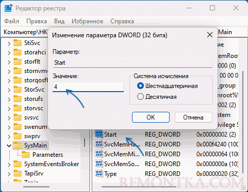Image resolution: width=248 pixels, height=192 pixels.
Task: Select the Десятичная radio button
Action: (x=140, y=97)
